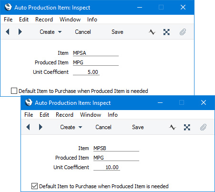This screenshot has width=215, height=192.
Task: Expand the Create dropdown in MPSB window
Action: click(x=71, y=127)
